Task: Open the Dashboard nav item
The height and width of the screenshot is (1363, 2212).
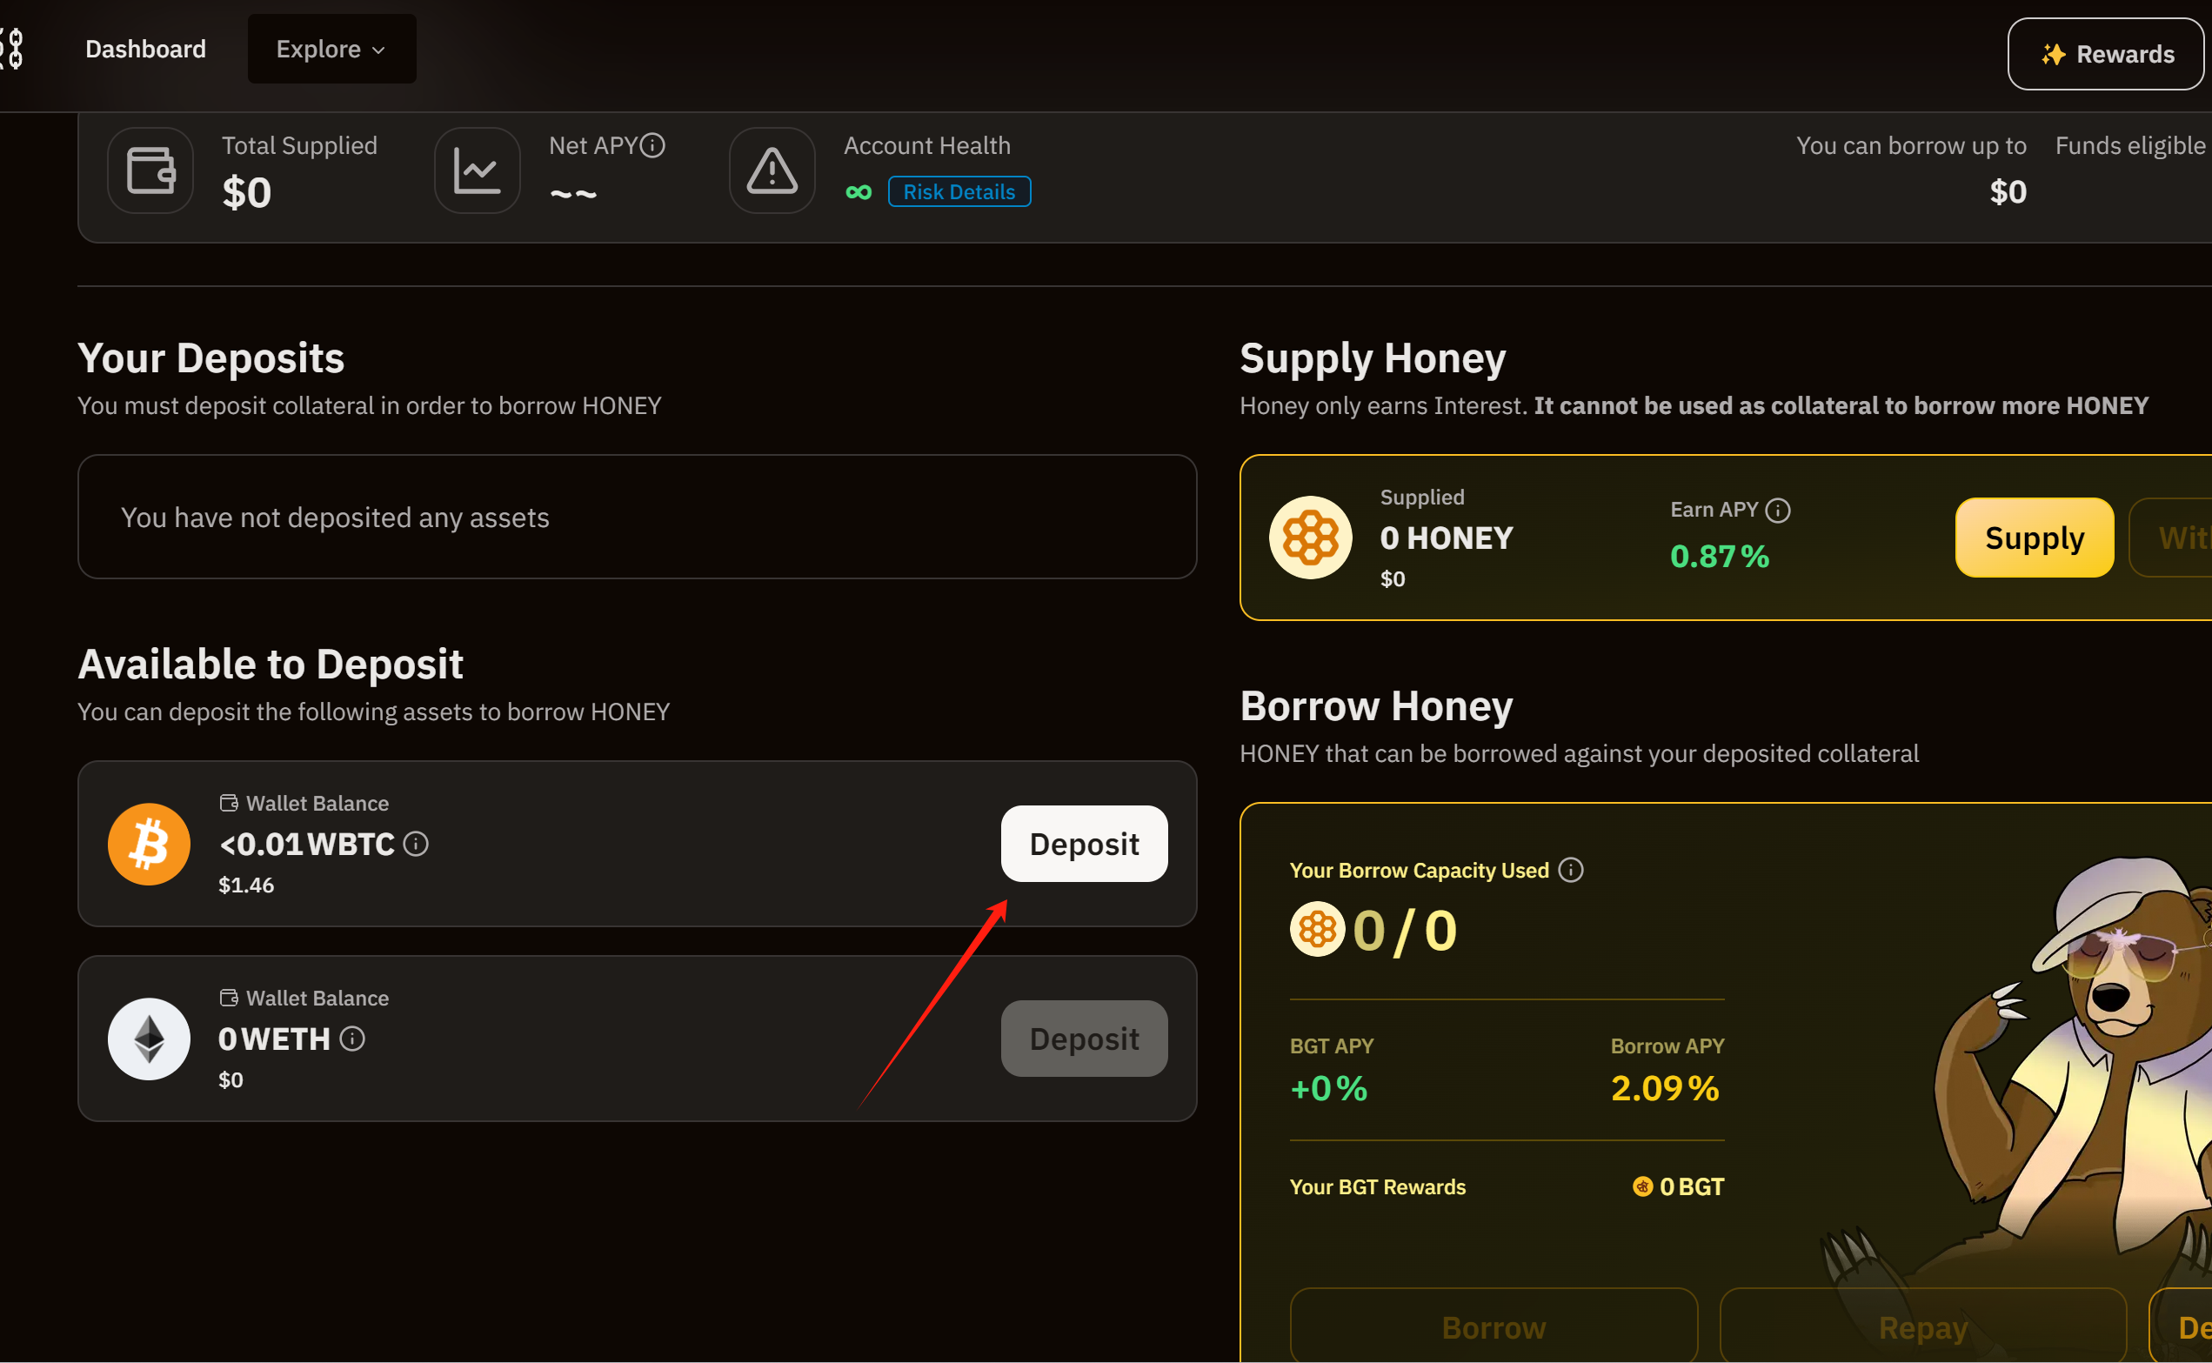Action: [x=145, y=49]
